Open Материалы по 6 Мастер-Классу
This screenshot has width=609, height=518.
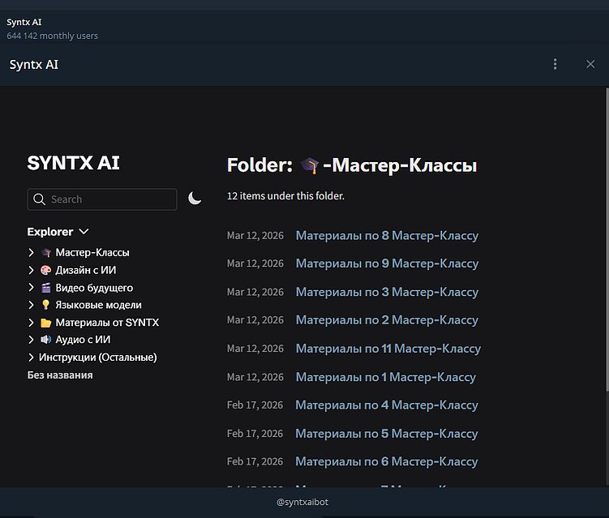(x=387, y=461)
